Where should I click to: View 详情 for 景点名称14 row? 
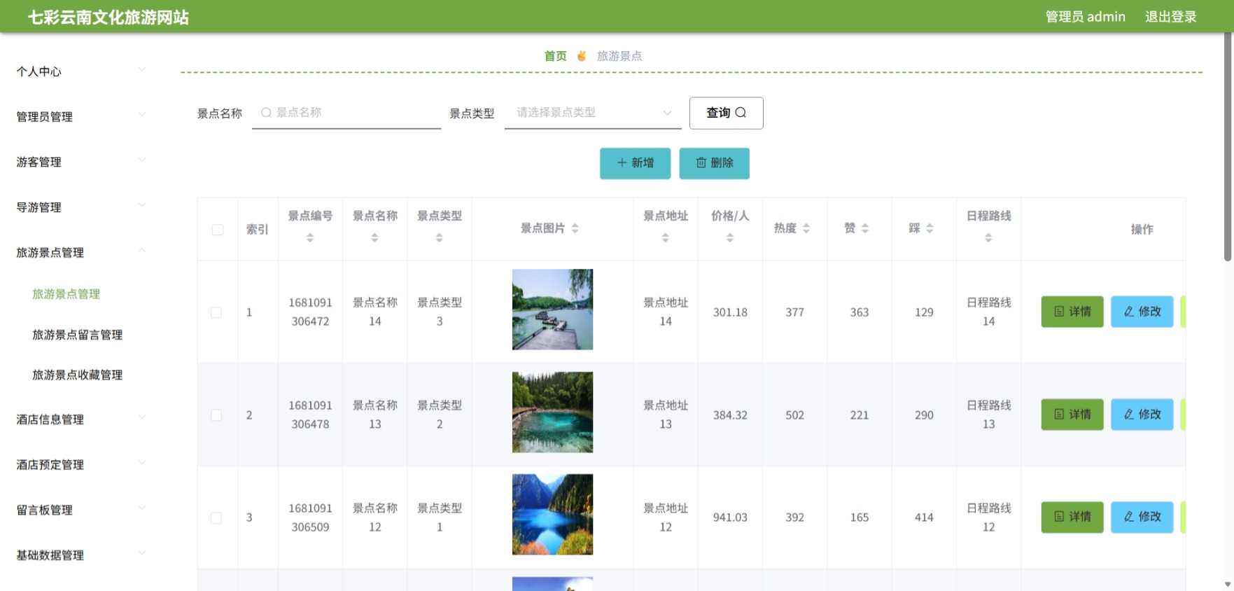click(1072, 312)
